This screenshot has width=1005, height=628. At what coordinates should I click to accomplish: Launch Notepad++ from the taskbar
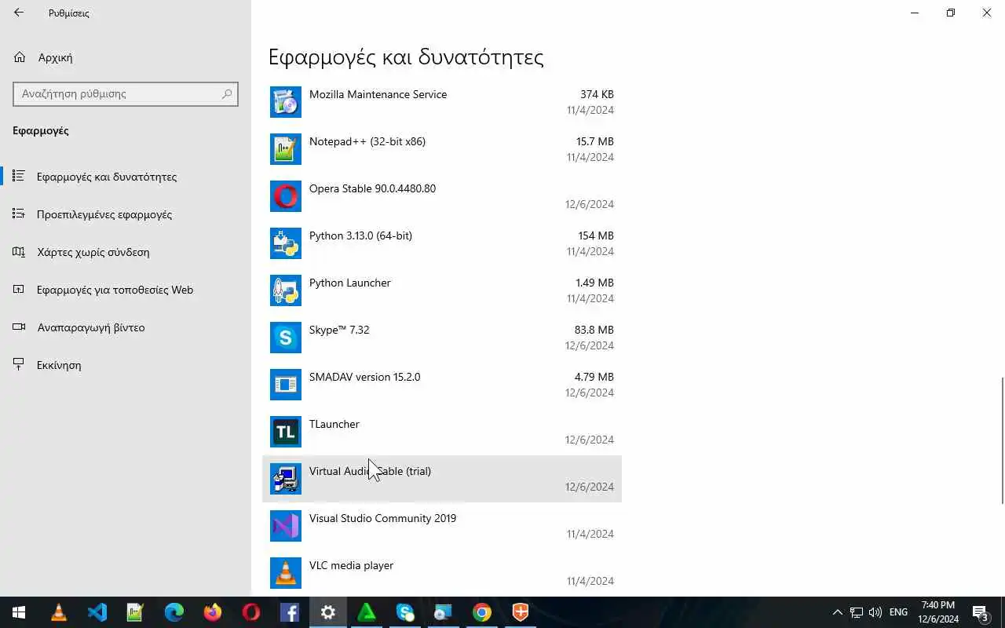click(x=136, y=612)
